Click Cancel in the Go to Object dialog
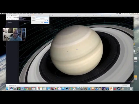The width and height of the screenshot is (139, 104). [x=42, y=23]
